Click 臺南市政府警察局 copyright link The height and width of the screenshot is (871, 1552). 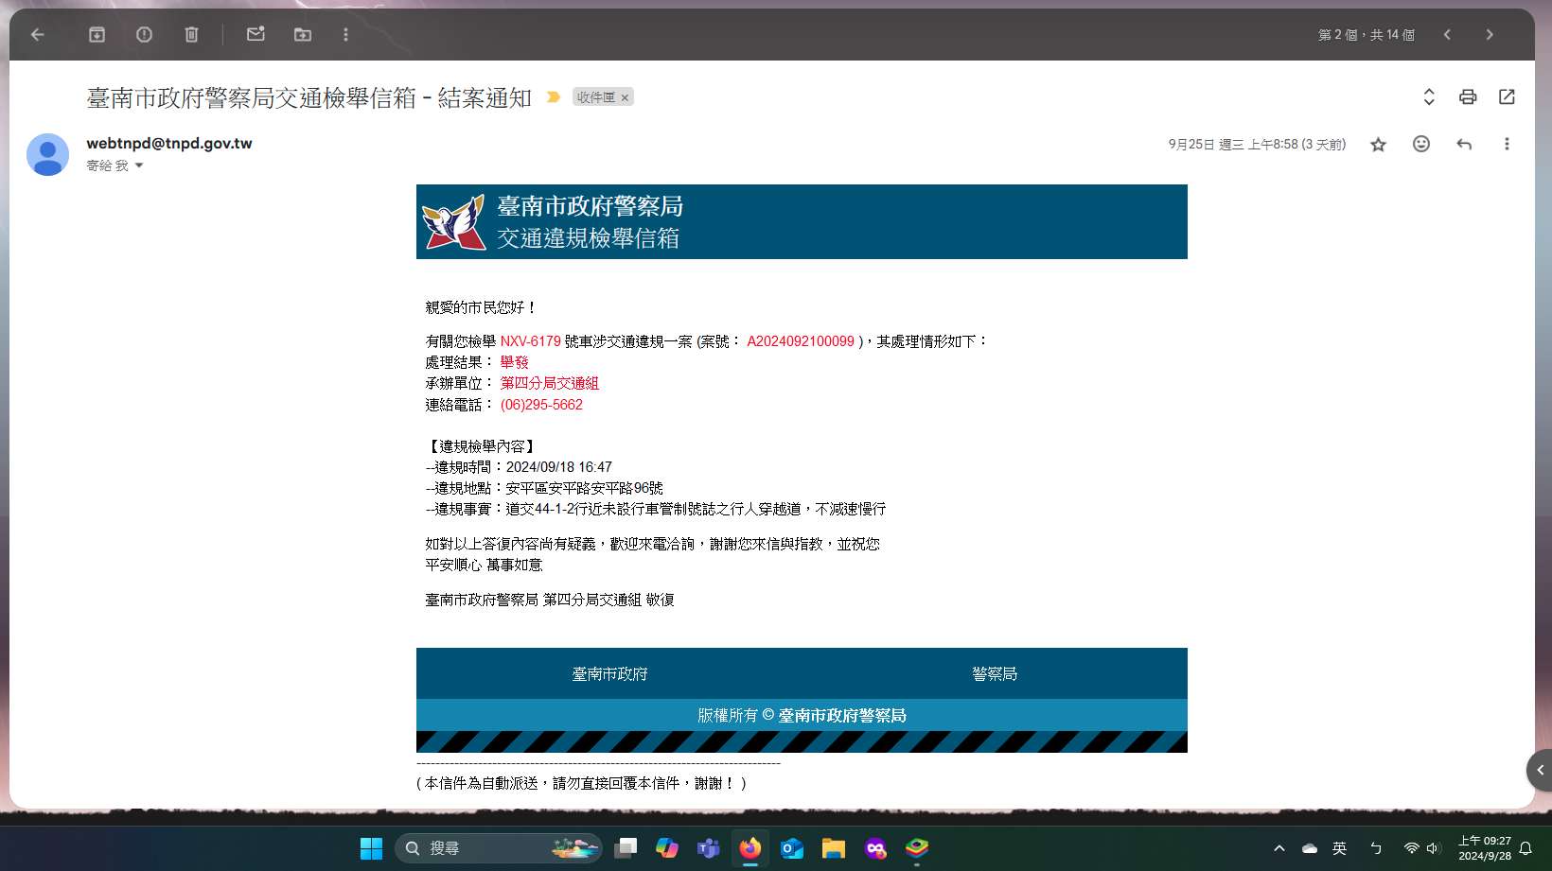coord(842,716)
